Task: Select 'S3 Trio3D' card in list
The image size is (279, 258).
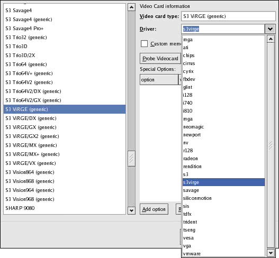Action: coord(65,47)
